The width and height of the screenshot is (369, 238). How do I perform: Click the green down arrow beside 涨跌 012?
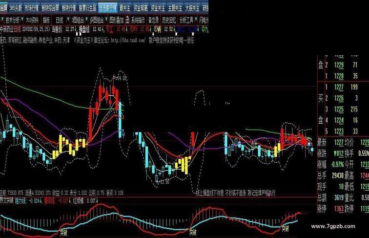coord(335,153)
